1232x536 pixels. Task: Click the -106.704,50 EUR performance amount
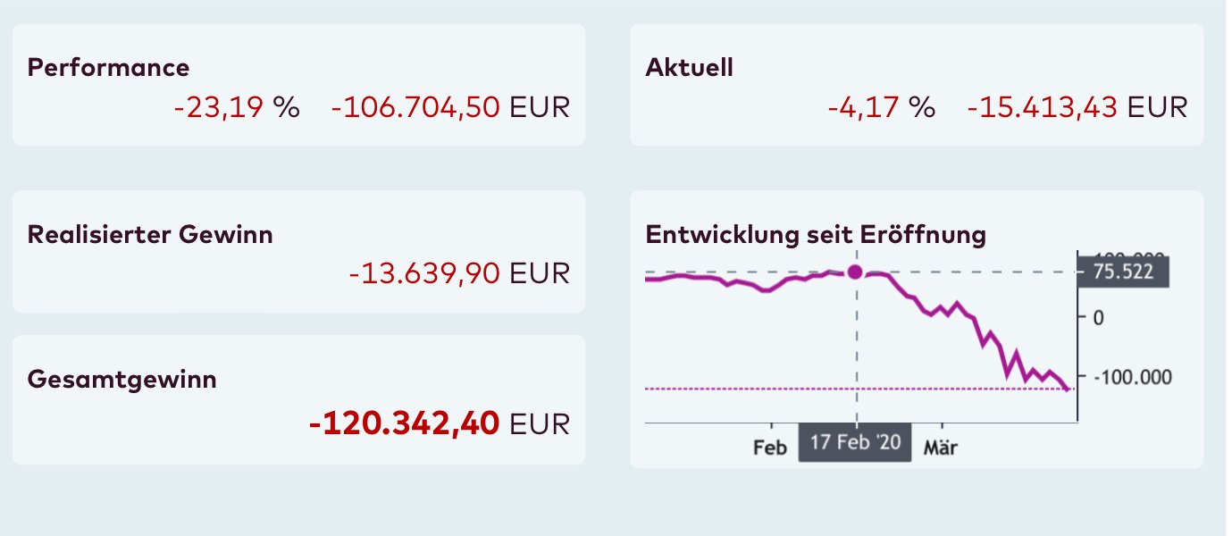449,108
